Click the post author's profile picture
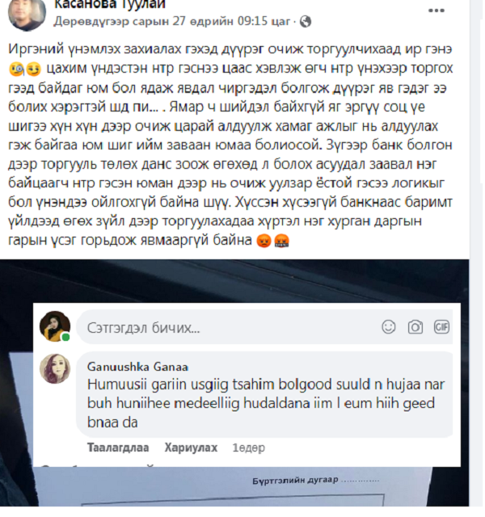485x517 pixels. pyautogui.click(x=27, y=13)
